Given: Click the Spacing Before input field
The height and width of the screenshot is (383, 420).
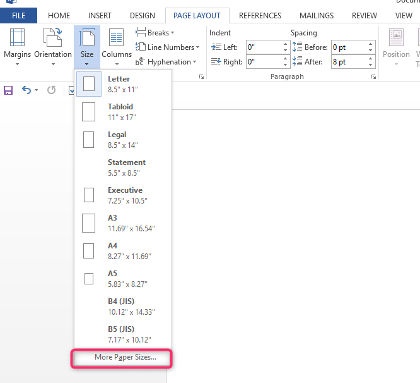Looking at the screenshot, I should 349,47.
